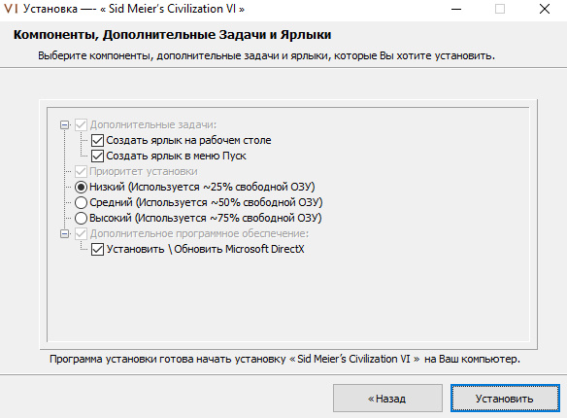Click the Civilization VI installer title icon
This screenshot has width=567, height=418.
pos(11,9)
